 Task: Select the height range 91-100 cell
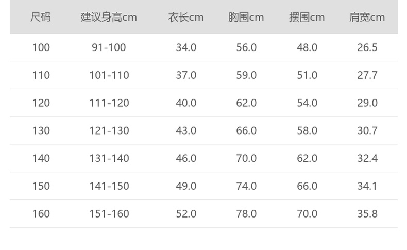pos(109,47)
